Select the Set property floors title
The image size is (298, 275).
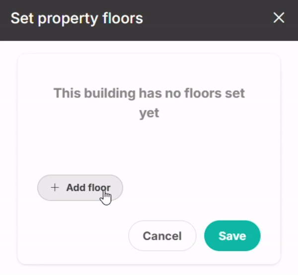pyautogui.click(x=77, y=19)
